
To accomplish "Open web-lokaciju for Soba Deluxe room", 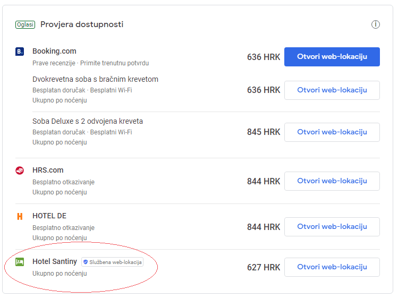I will pos(332,132).
